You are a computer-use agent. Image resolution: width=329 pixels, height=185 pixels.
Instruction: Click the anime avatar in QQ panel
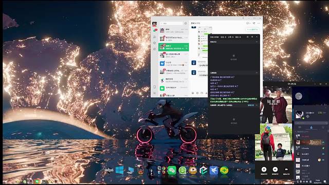tap(299, 115)
